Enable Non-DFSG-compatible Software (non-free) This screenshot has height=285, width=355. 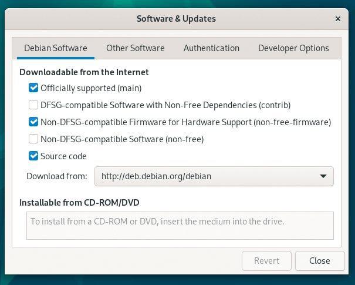(33, 139)
